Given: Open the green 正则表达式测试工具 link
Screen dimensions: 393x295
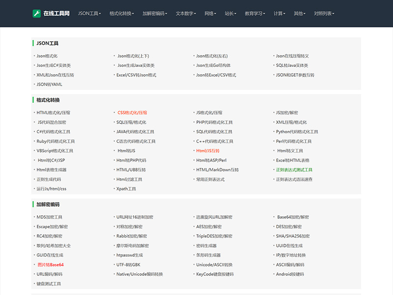Looking at the screenshot, I should 294,170.
